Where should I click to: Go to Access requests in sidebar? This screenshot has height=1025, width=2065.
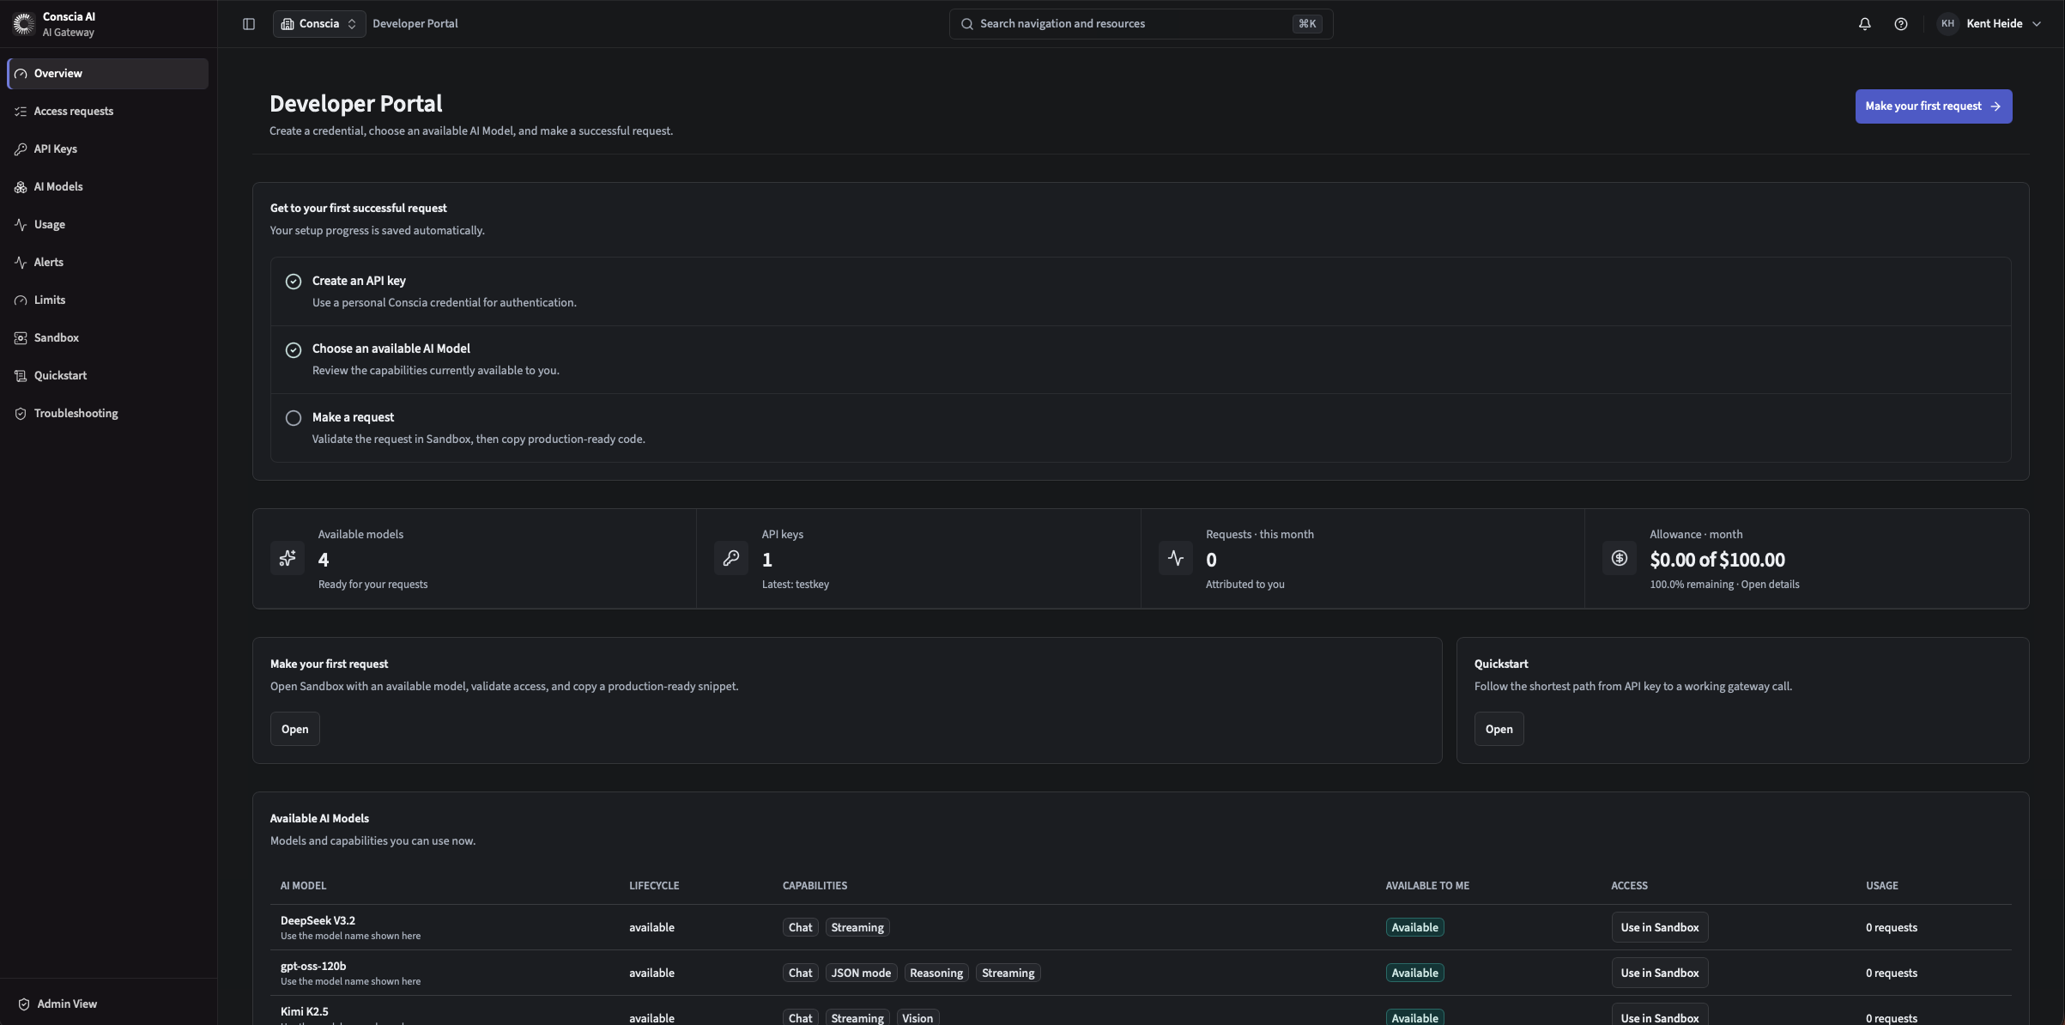pos(107,112)
